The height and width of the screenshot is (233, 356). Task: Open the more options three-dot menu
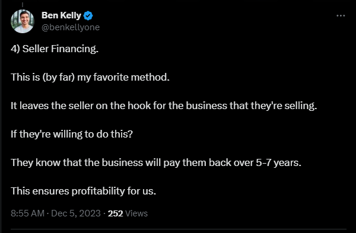[341, 15]
